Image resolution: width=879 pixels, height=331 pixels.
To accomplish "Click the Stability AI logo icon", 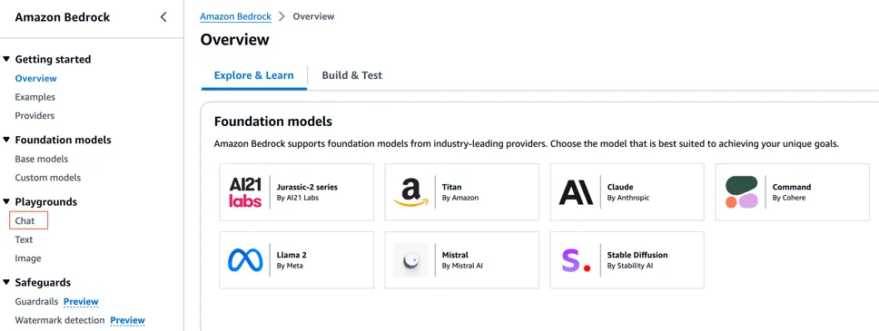I will [576, 260].
